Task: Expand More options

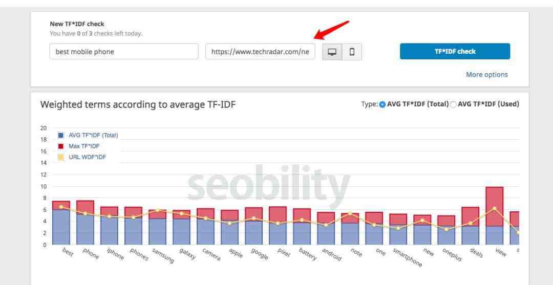Action: pyautogui.click(x=487, y=75)
